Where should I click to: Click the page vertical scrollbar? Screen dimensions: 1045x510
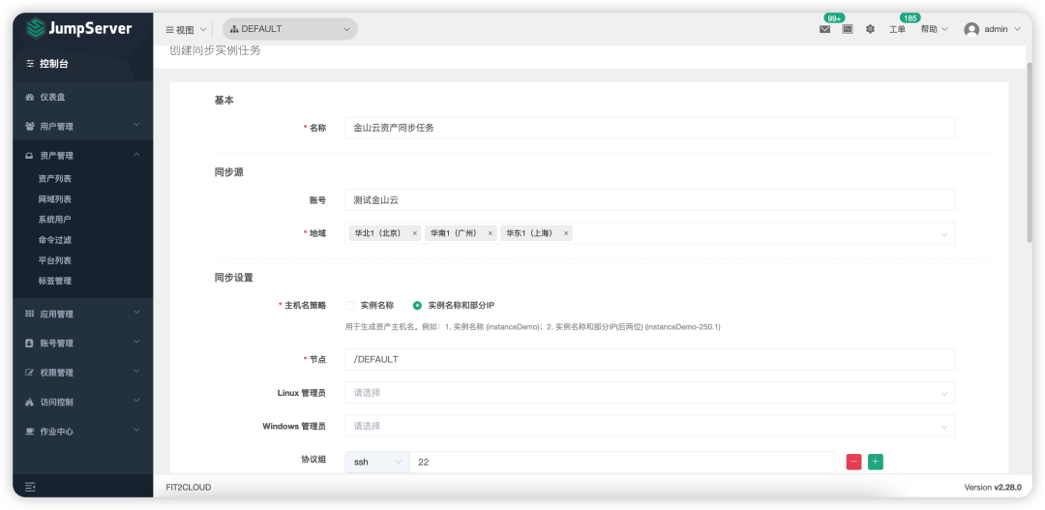[x=1029, y=152]
